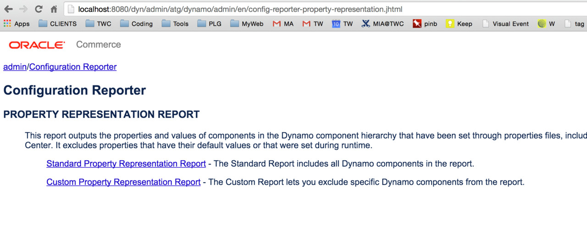
Task: Open the Visual Event bookmarklet
Action: click(505, 24)
